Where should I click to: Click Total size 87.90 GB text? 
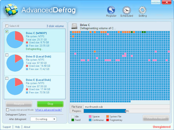click(36, 63)
